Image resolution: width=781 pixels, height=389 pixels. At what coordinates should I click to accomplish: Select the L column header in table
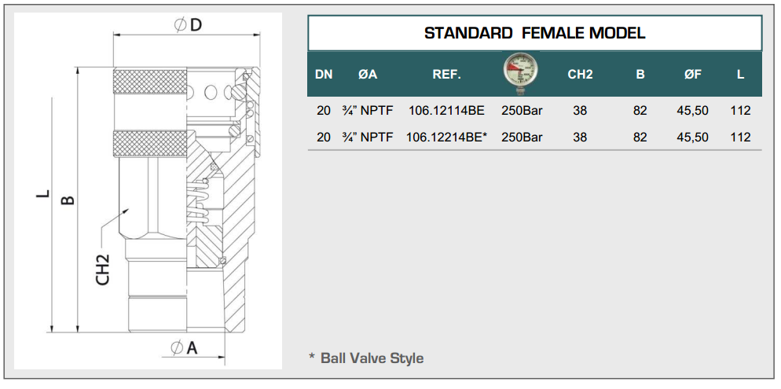tap(740, 75)
